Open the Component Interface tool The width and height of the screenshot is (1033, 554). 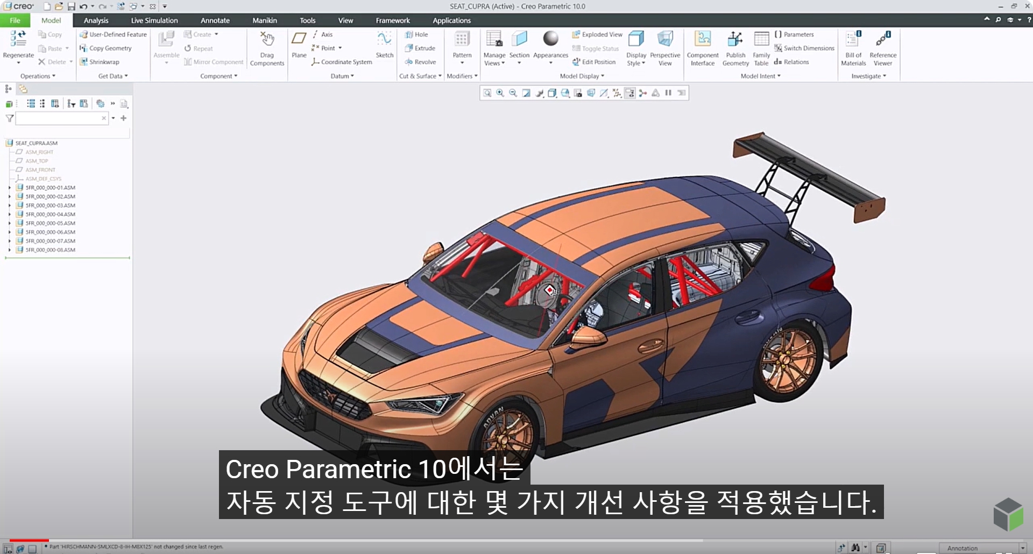703,49
